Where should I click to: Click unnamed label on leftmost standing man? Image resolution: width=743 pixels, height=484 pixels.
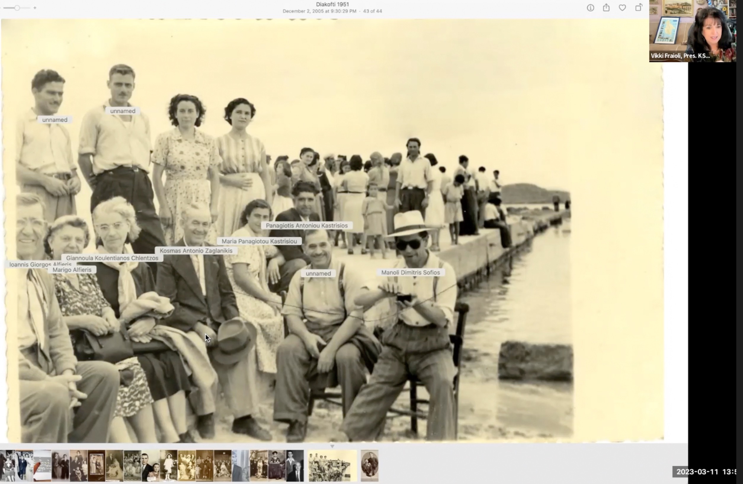point(55,120)
